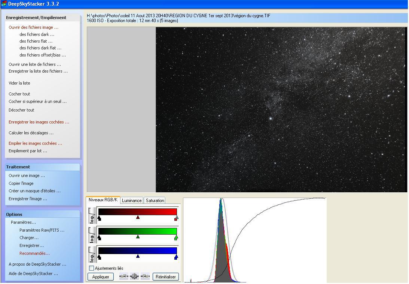Select the blue channel midtone triangle marker
The width and height of the screenshot is (409, 284).
[138, 256]
